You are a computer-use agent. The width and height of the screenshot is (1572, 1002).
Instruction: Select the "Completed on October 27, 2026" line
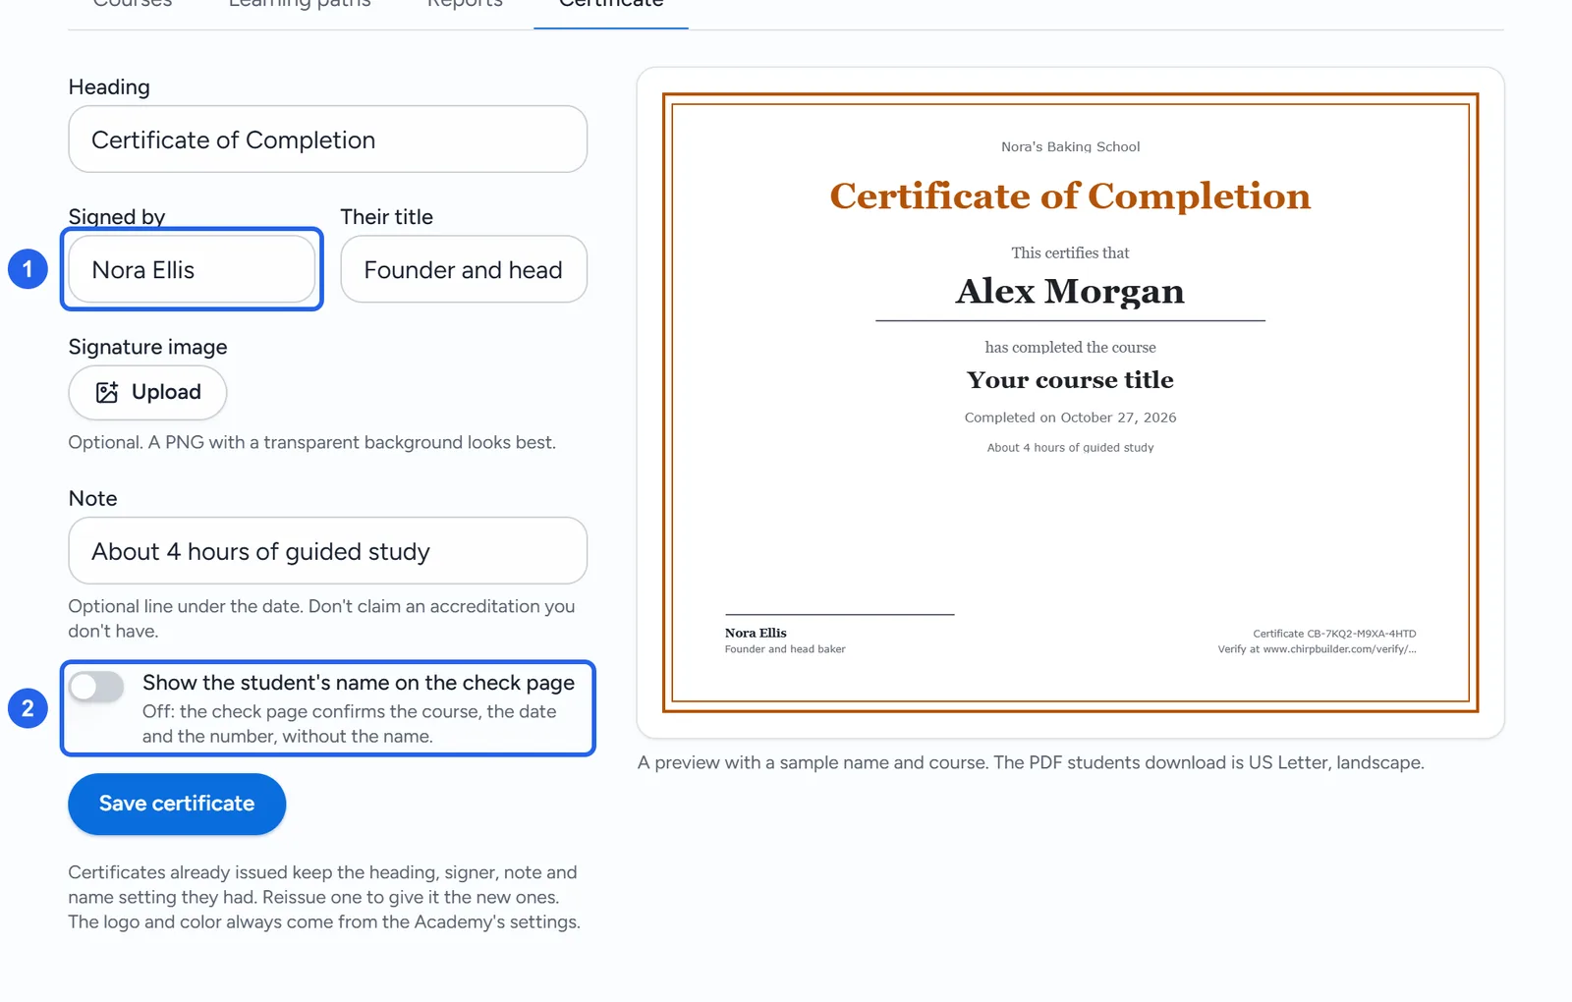click(1070, 417)
